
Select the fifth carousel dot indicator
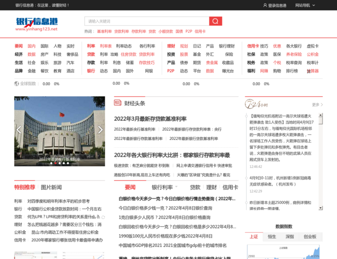point(68,163)
